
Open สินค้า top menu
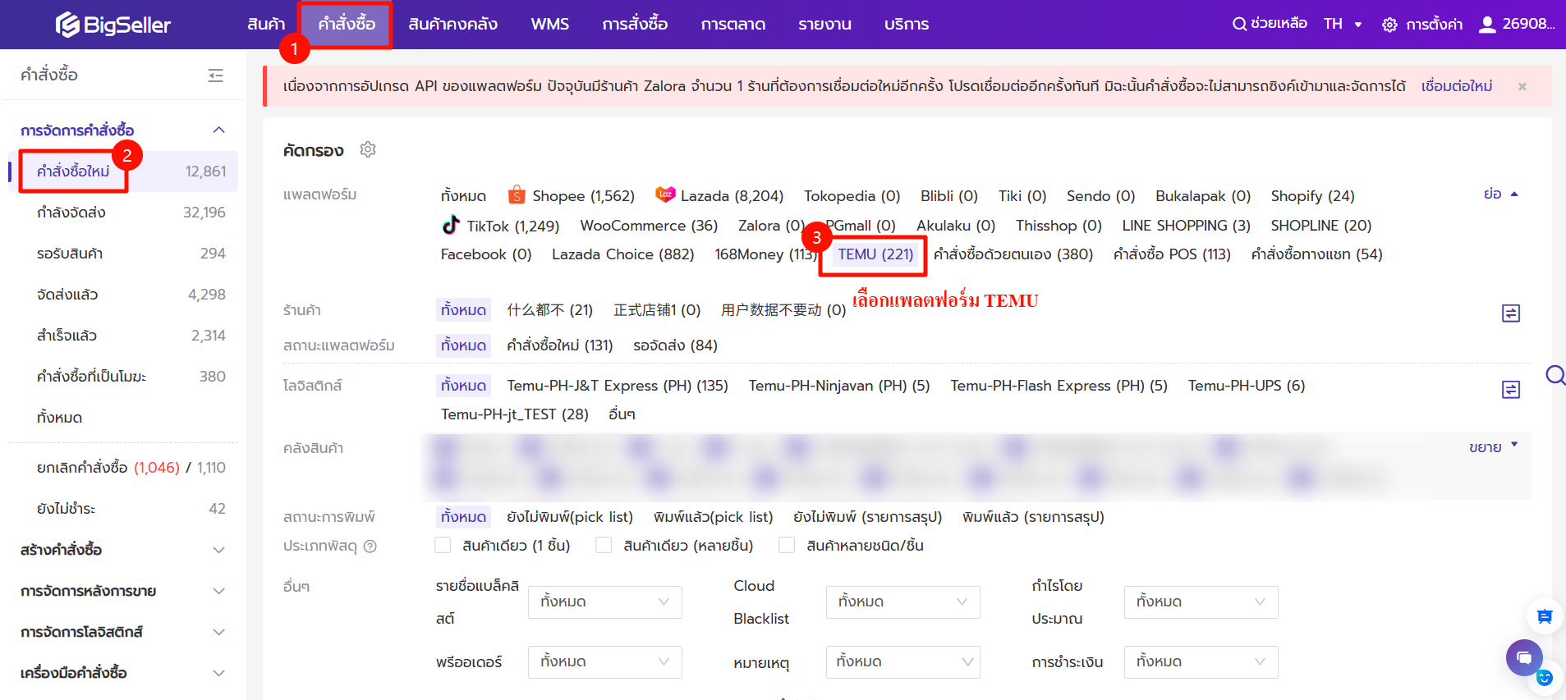266,25
